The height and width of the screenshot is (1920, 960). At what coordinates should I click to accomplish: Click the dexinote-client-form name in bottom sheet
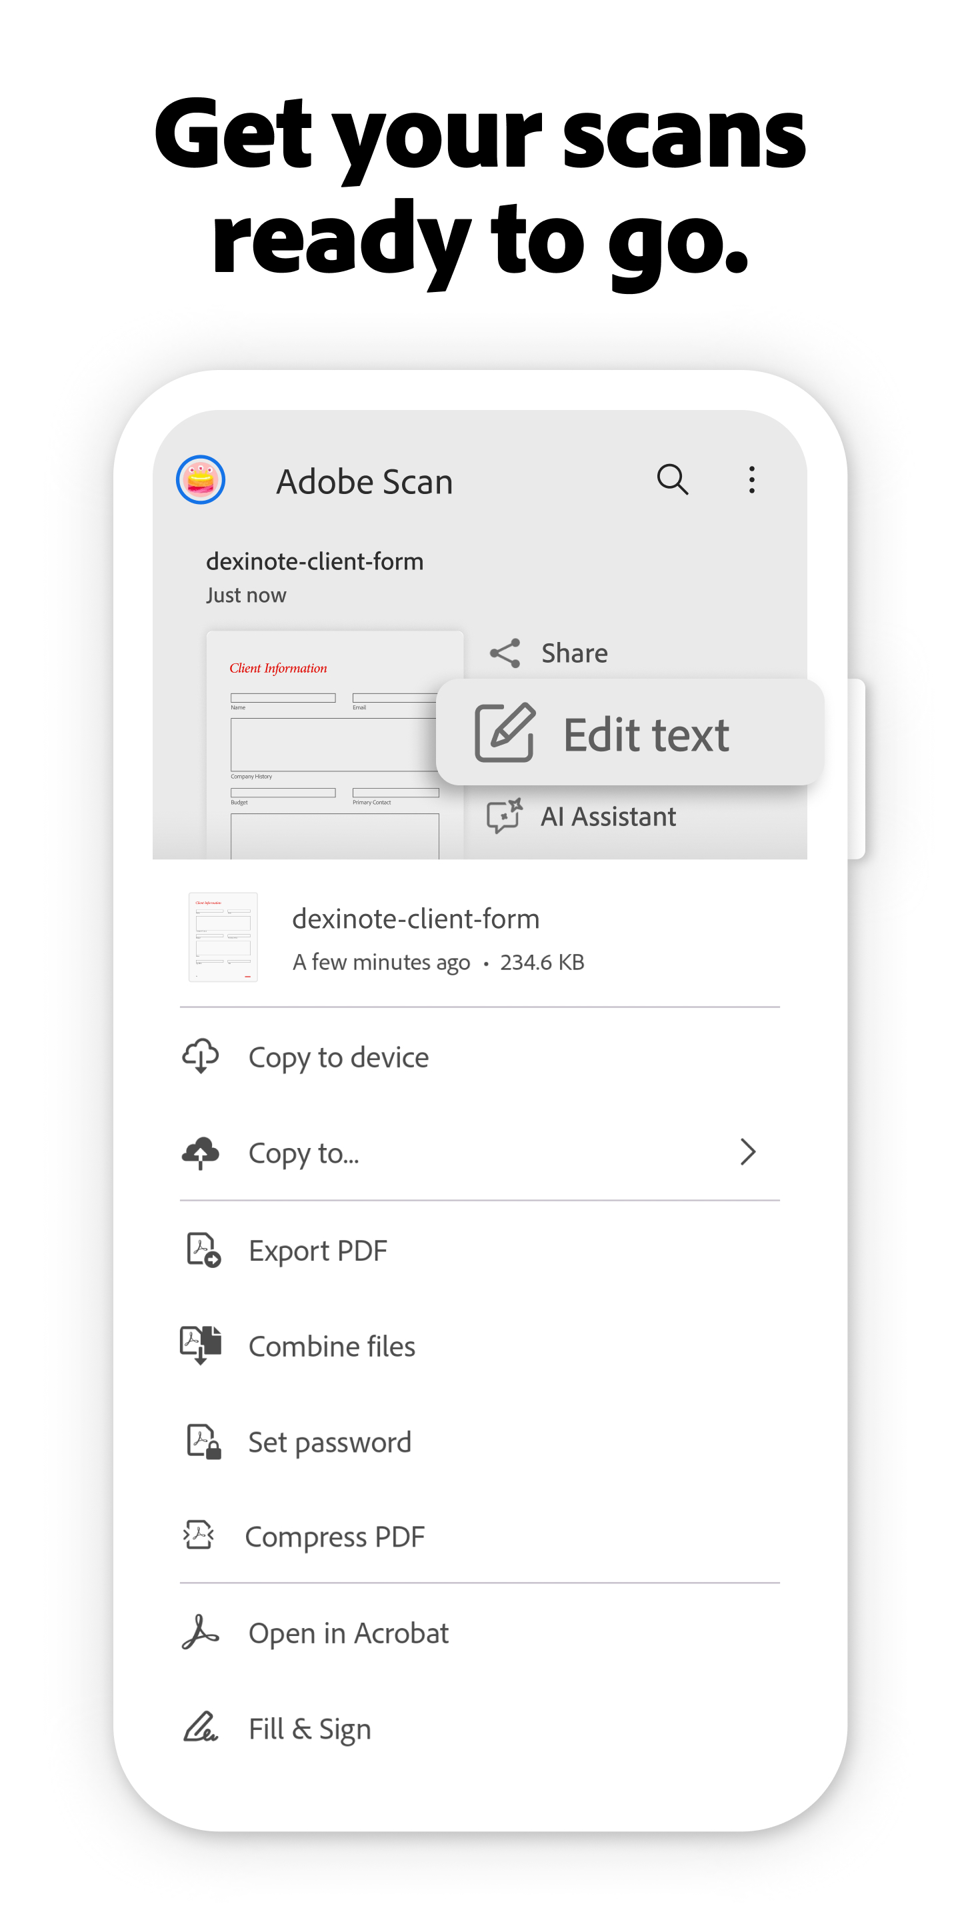click(x=415, y=918)
